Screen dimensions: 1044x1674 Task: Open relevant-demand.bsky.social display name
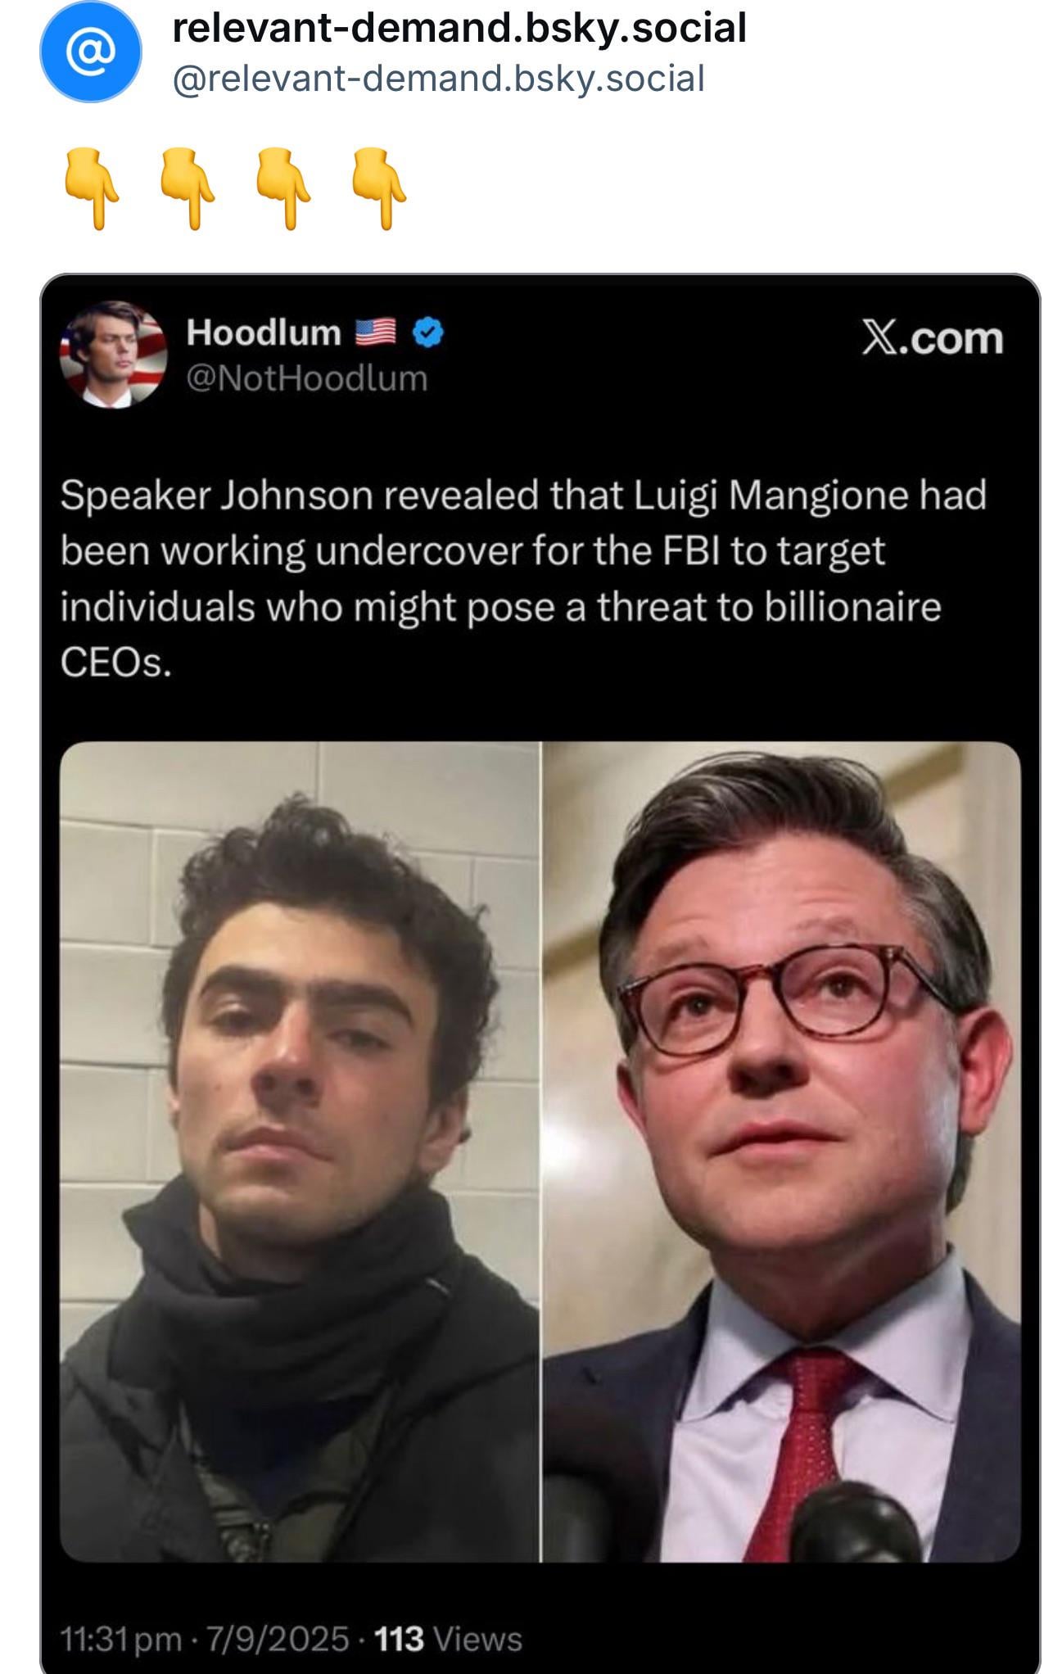[x=459, y=29]
